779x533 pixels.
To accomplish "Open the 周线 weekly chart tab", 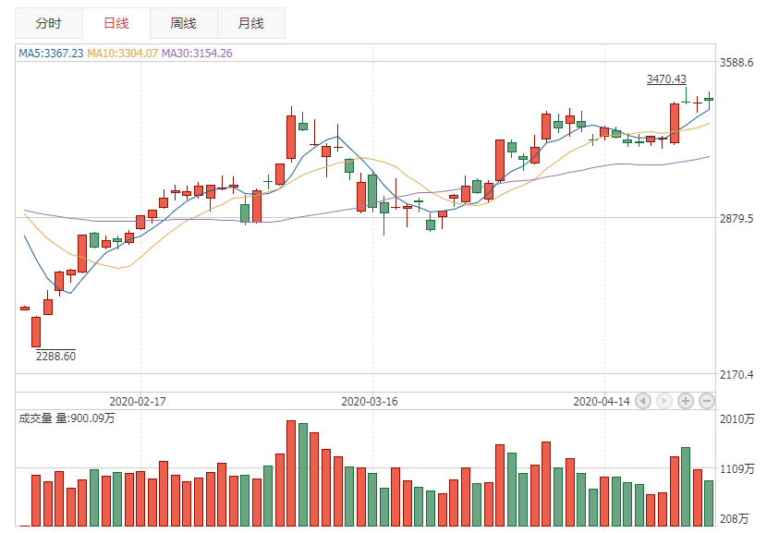I will pyautogui.click(x=184, y=23).
